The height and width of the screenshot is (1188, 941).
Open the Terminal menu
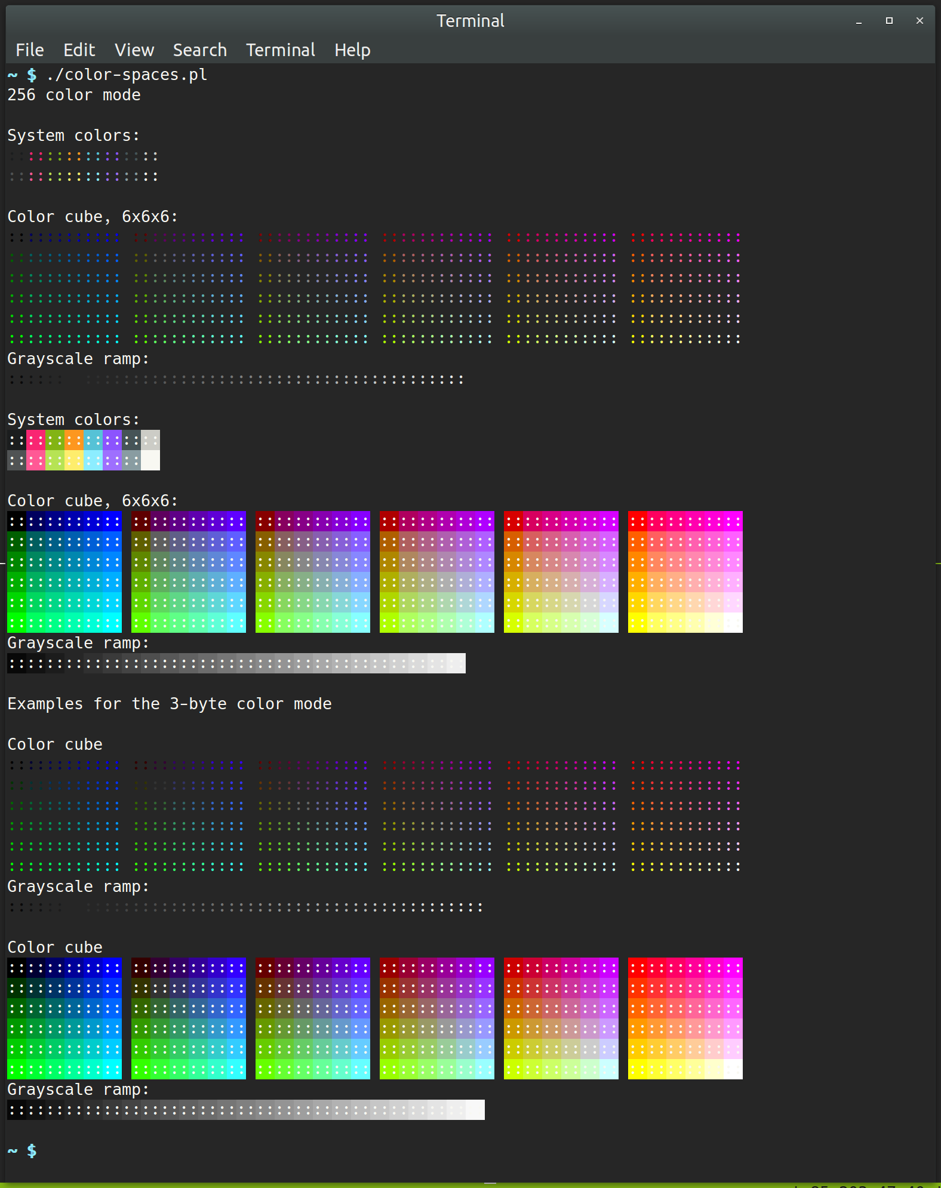click(x=281, y=50)
